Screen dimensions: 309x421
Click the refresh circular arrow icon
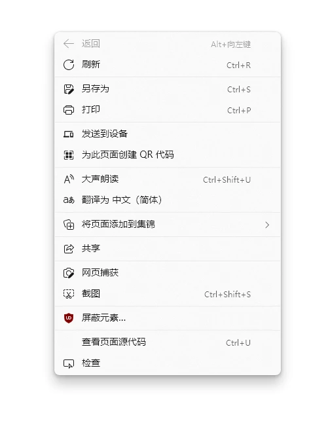point(69,65)
